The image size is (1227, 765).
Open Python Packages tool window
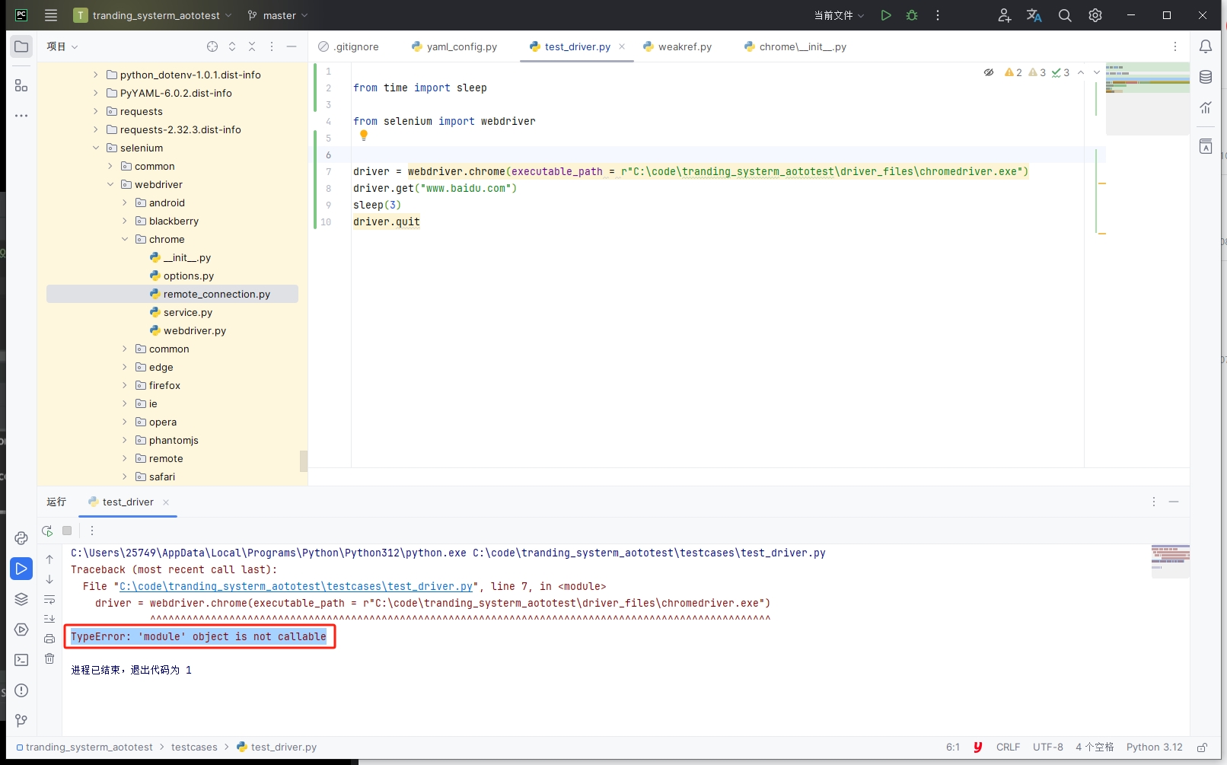pos(21,538)
